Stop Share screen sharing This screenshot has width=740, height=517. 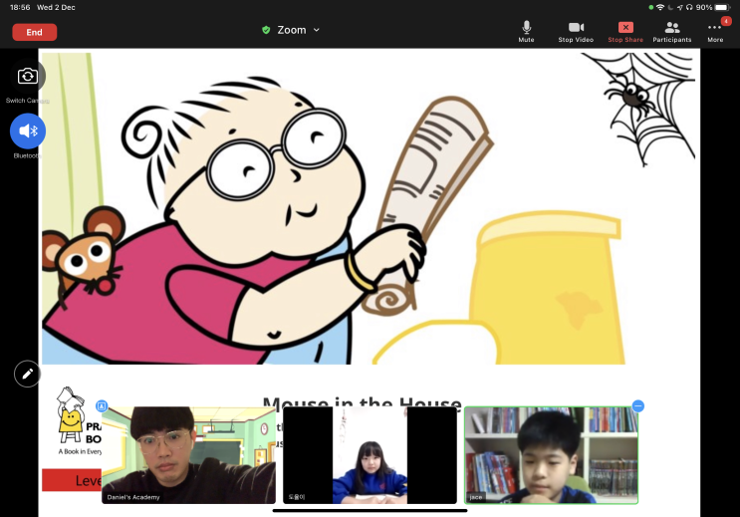625,32
